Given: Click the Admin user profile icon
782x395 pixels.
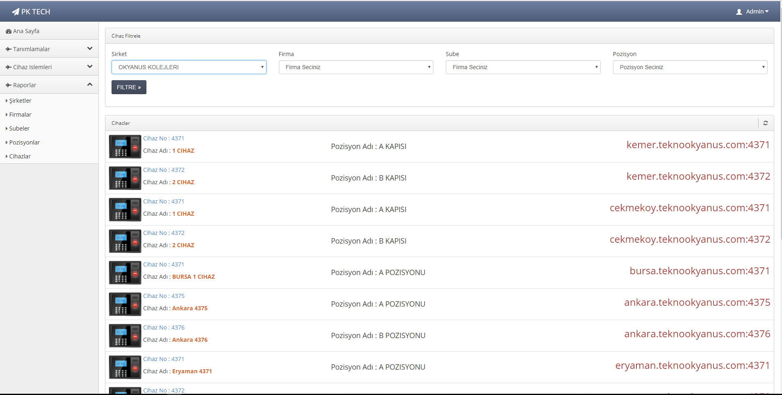Looking at the screenshot, I should [x=739, y=12].
